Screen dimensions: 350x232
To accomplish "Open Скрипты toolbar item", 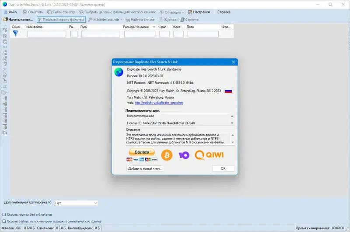I will pos(190,20).
